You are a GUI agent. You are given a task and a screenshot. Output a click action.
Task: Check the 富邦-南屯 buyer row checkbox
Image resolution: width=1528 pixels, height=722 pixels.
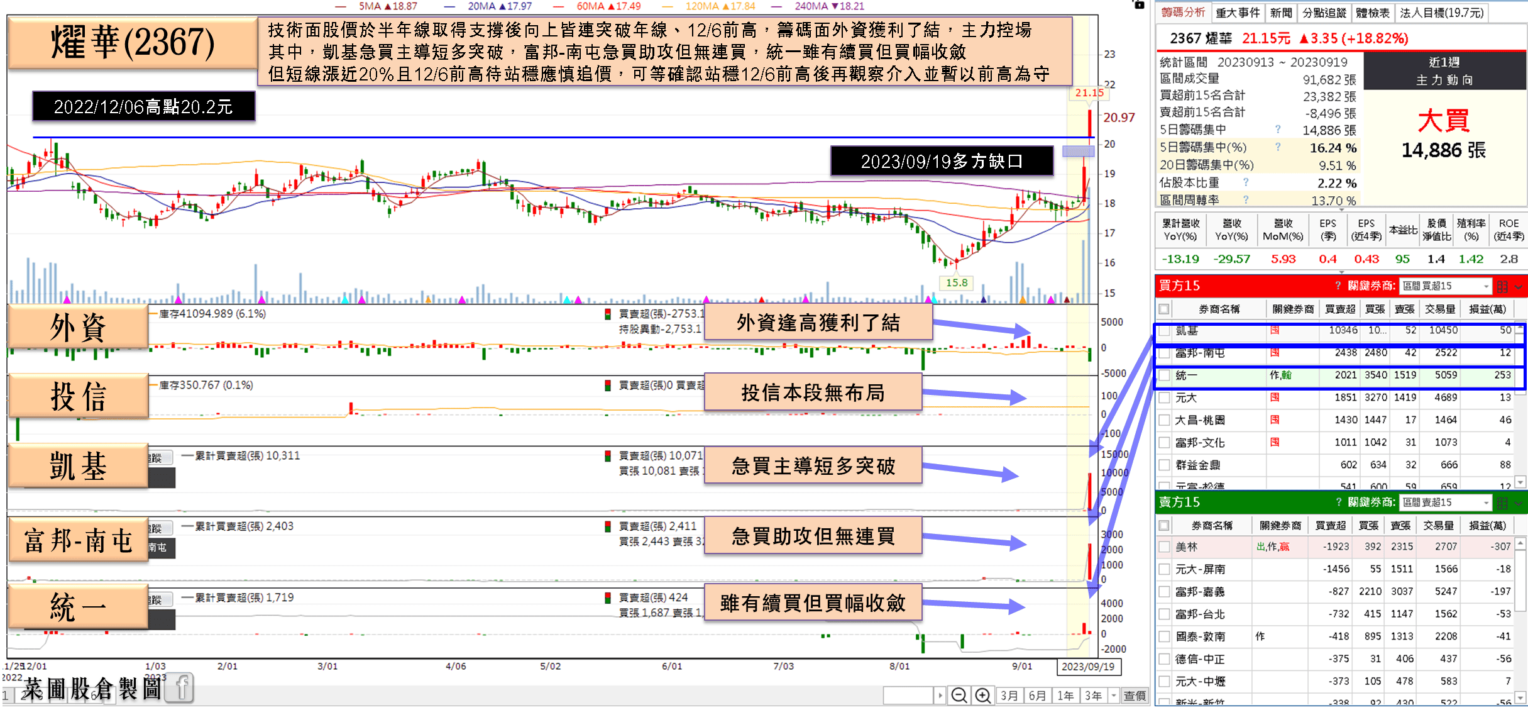point(1164,353)
